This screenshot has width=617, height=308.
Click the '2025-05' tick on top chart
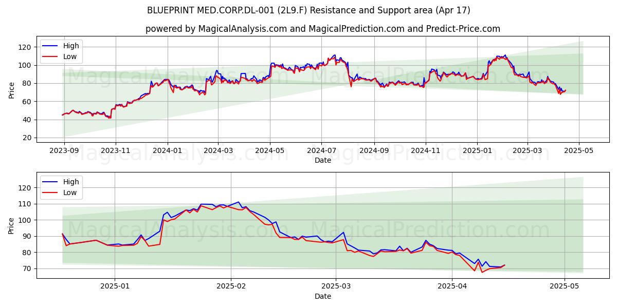click(579, 150)
